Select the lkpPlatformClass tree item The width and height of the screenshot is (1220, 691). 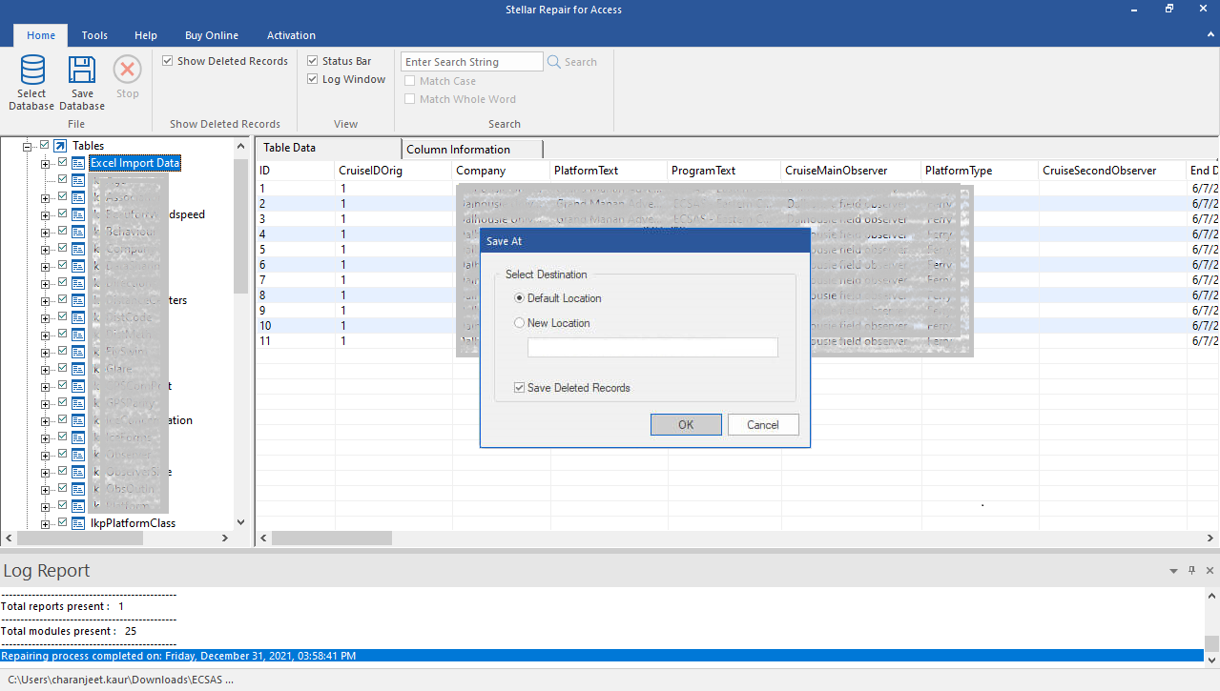tap(133, 523)
